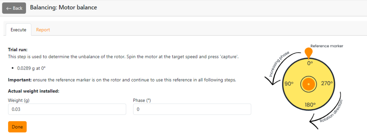The height and width of the screenshot is (137, 367).
Task: Click the 'Trial run:' heading
Action: (18, 50)
